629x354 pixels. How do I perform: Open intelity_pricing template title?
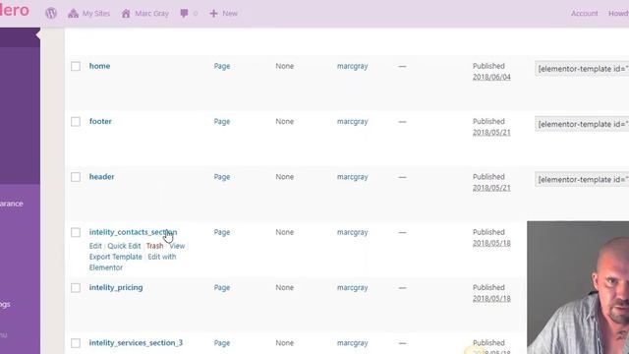click(116, 287)
